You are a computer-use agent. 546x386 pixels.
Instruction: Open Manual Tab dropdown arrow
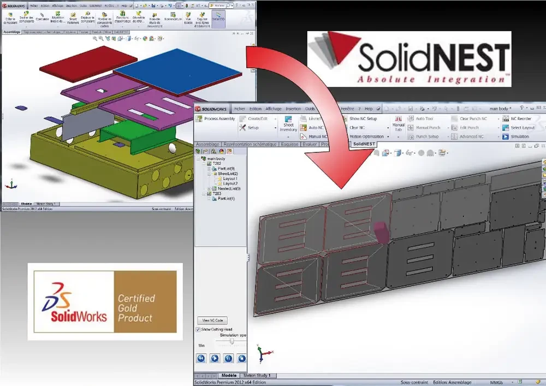click(x=399, y=137)
